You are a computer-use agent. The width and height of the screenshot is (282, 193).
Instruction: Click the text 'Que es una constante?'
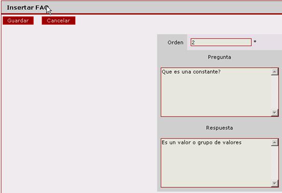click(191, 72)
